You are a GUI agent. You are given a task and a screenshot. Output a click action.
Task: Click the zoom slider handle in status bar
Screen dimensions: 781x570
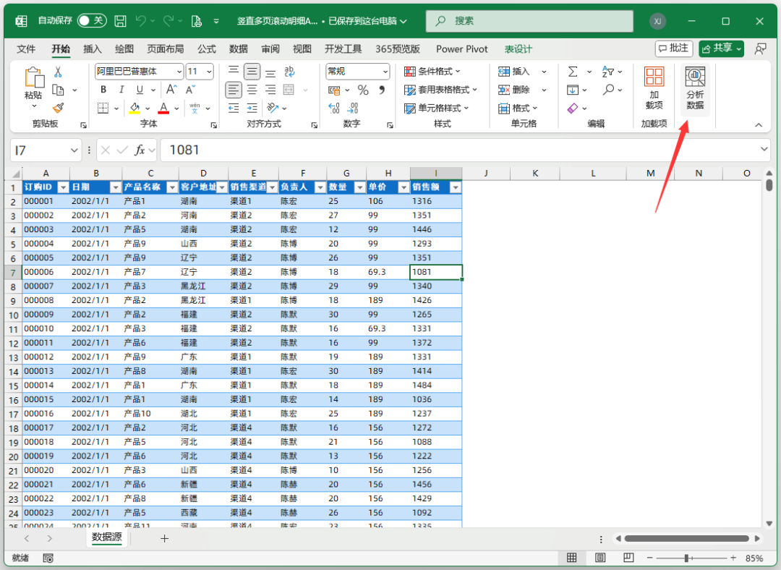coord(686,558)
